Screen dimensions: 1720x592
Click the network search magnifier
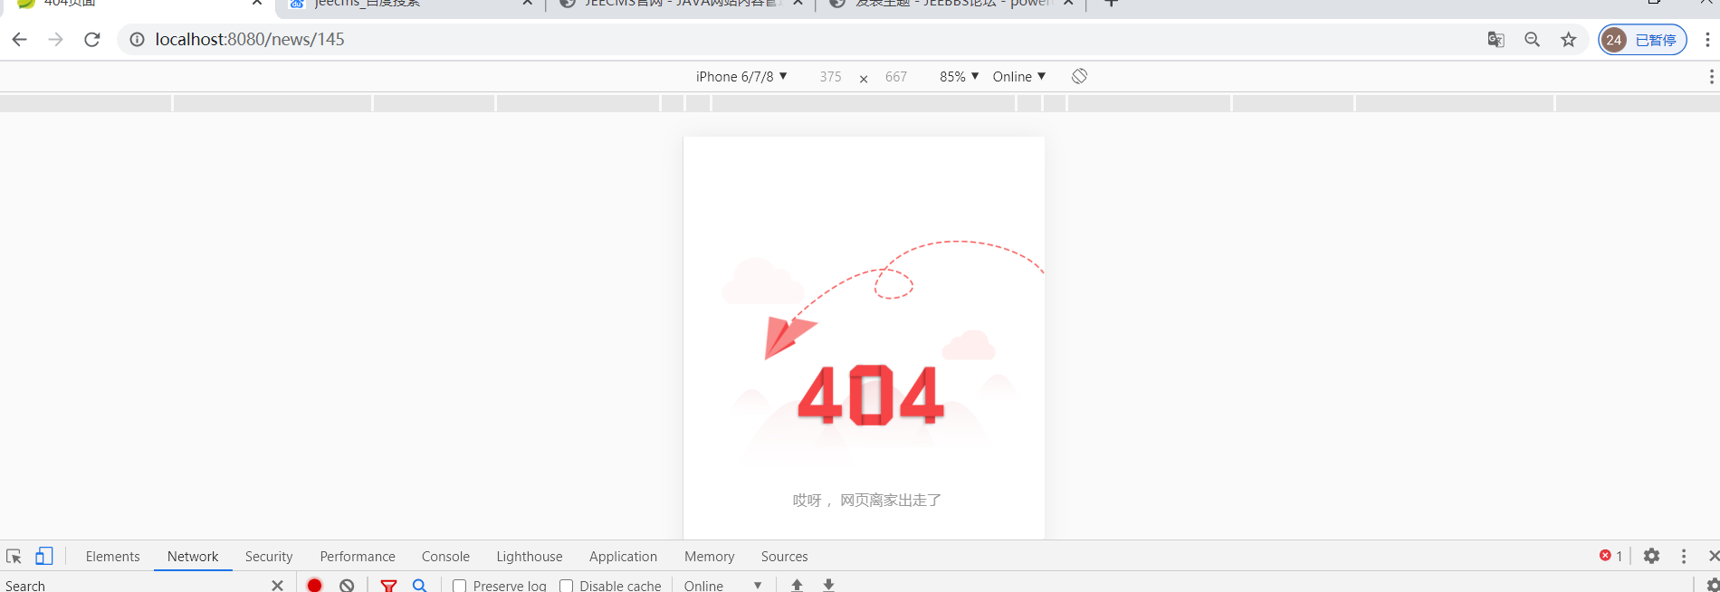point(419,585)
